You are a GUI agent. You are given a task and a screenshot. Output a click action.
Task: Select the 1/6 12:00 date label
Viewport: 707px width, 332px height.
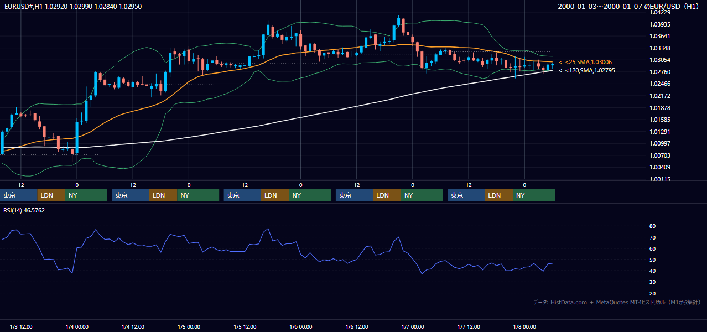coord(357,327)
